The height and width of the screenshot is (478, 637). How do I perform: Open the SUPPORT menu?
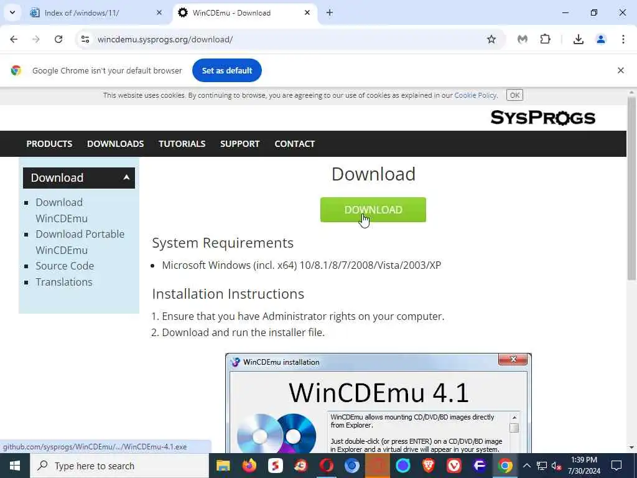tap(239, 144)
